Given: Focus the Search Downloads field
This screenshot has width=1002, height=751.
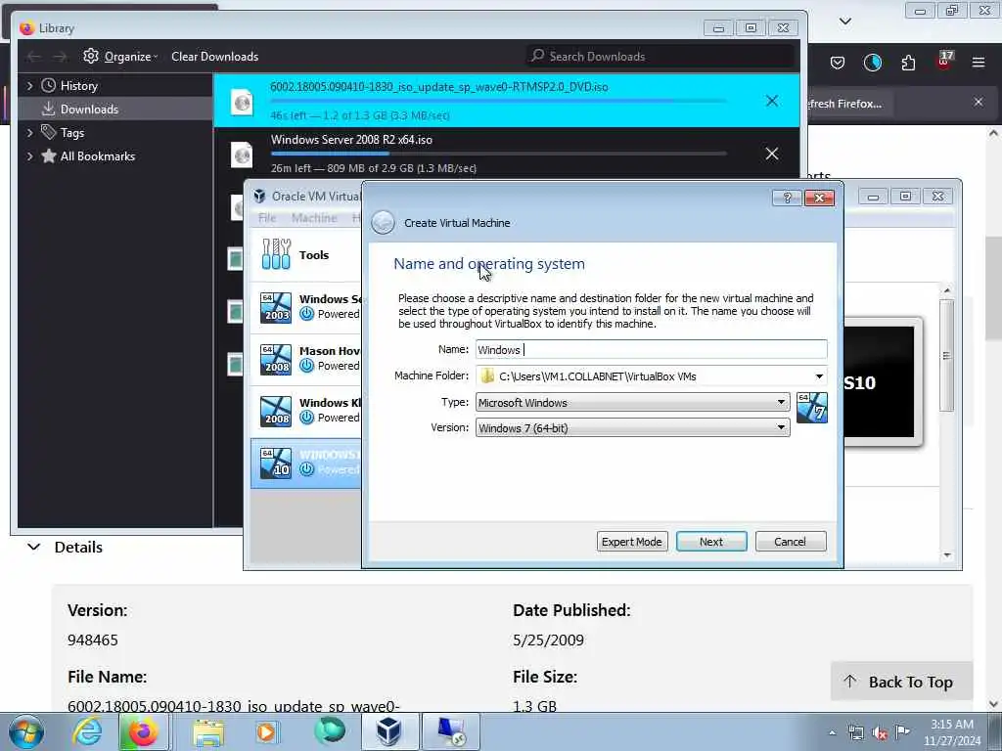Looking at the screenshot, I should click(660, 56).
